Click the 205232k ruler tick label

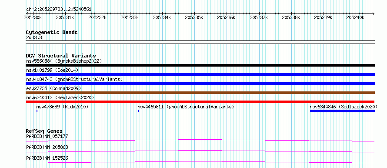click(97, 17)
